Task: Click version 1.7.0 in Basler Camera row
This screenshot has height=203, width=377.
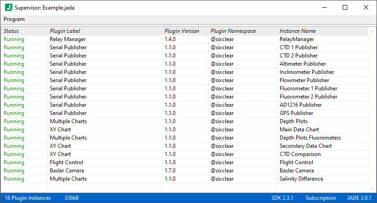Action: point(170,171)
